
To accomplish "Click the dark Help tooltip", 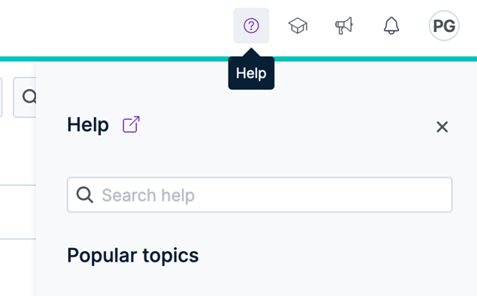I will 251,73.
